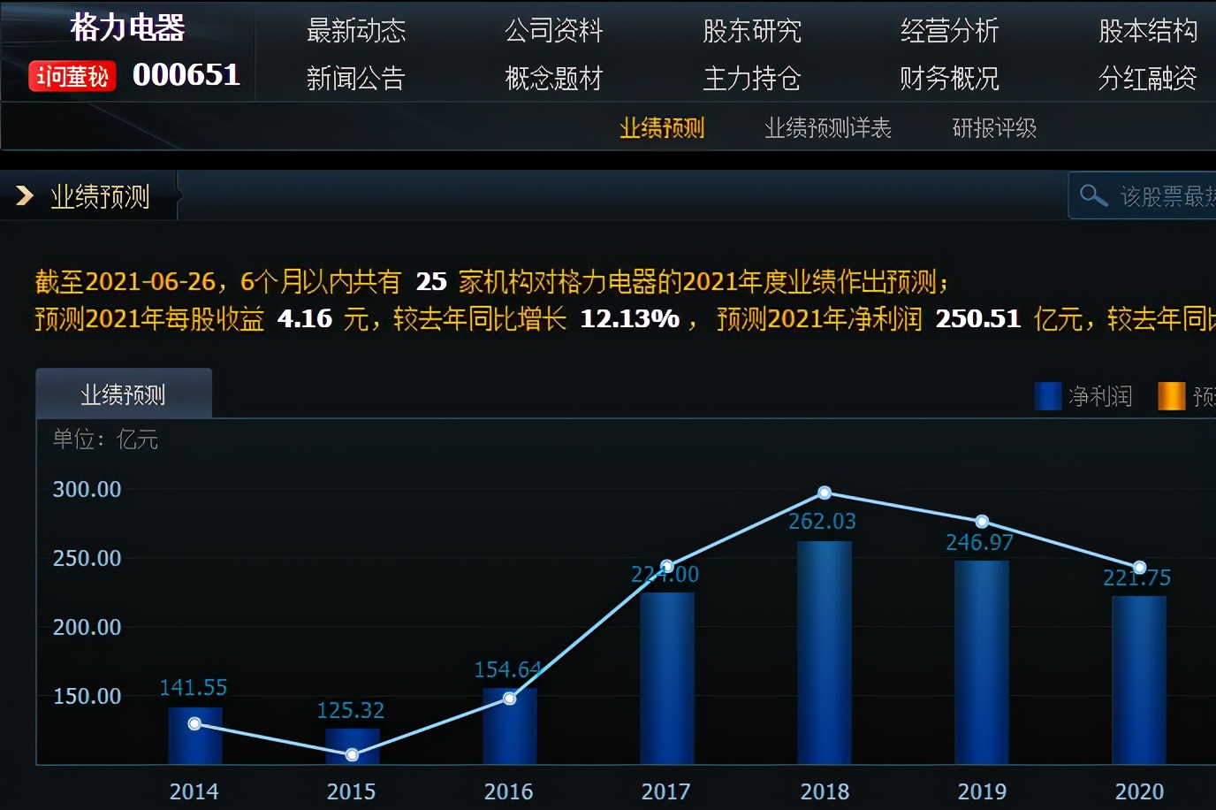The image size is (1216, 810).
Task: Switch to the 业绩预测详表 tab
Action: 828,127
